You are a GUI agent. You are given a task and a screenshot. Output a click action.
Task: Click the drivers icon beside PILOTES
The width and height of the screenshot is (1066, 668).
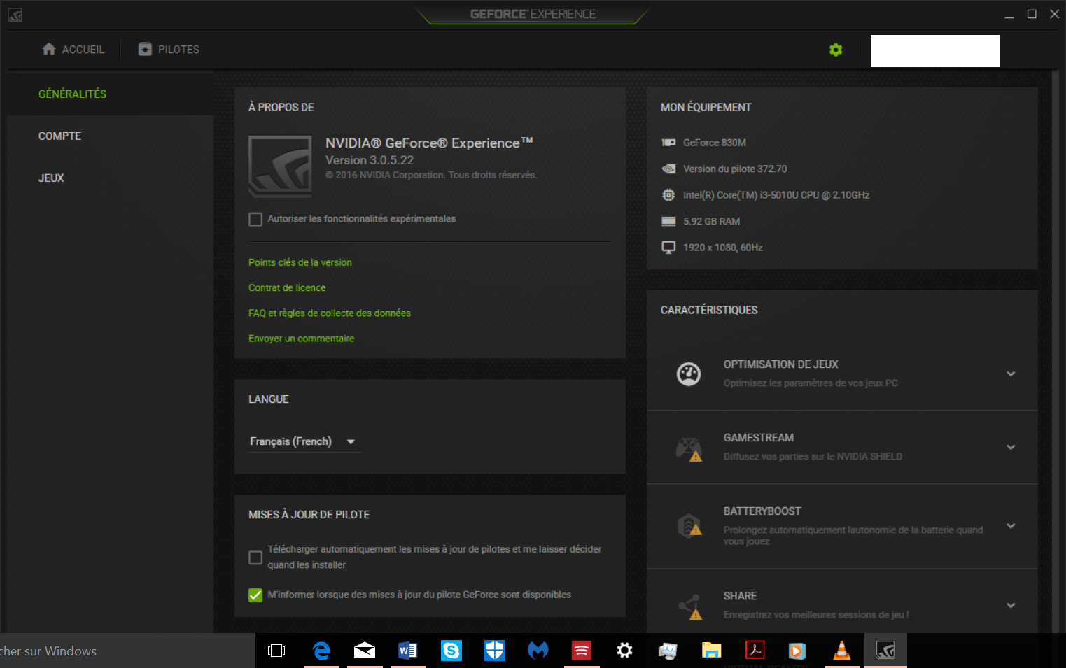point(145,49)
